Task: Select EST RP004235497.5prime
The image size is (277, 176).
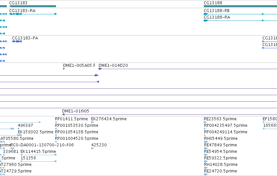Action: [x=226, y=125]
